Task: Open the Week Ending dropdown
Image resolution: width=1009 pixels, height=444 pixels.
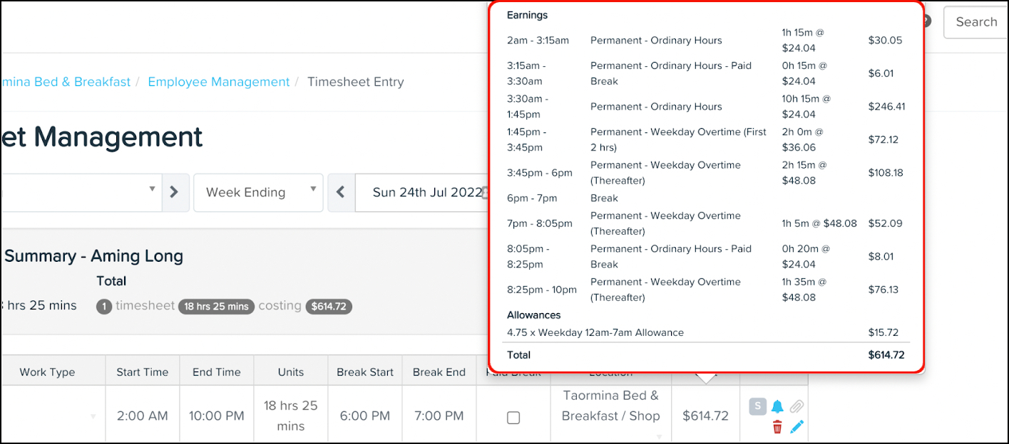Action: [257, 192]
